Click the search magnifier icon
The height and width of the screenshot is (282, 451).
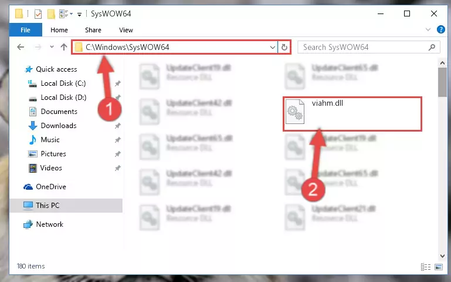(432, 47)
